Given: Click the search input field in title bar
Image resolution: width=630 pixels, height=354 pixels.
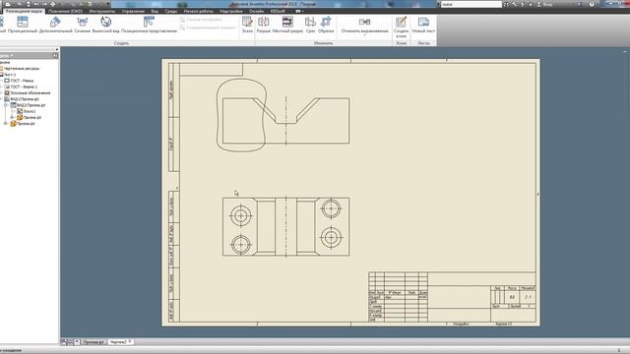Looking at the screenshot, I should (471, 4).
